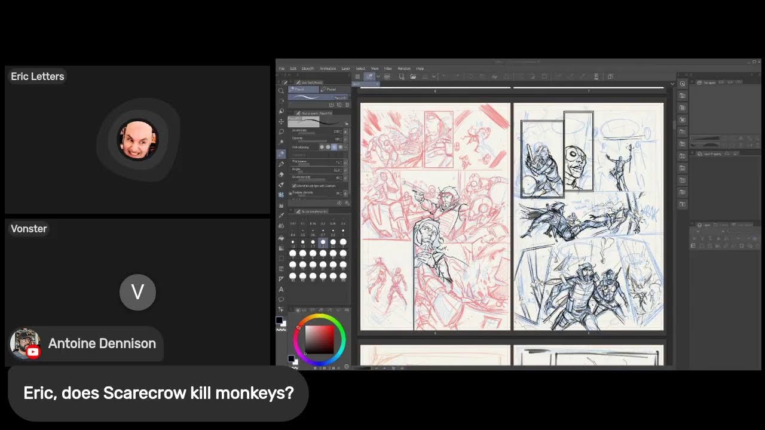Toggle Blend brush tips with Cushion checkbox
Screen dimensions: 765x430
tap(293, 186)
